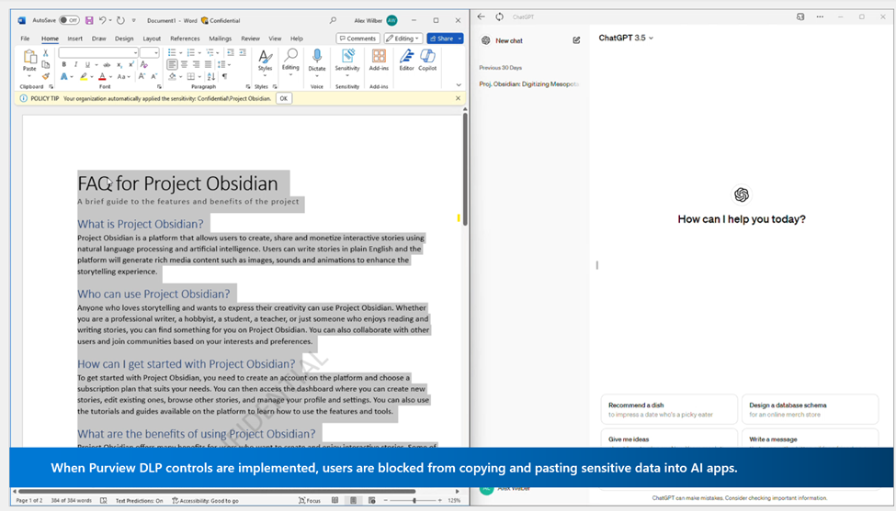Click the Bullets list icon
This screenshot has height=511, width=896.
[173, 52]
